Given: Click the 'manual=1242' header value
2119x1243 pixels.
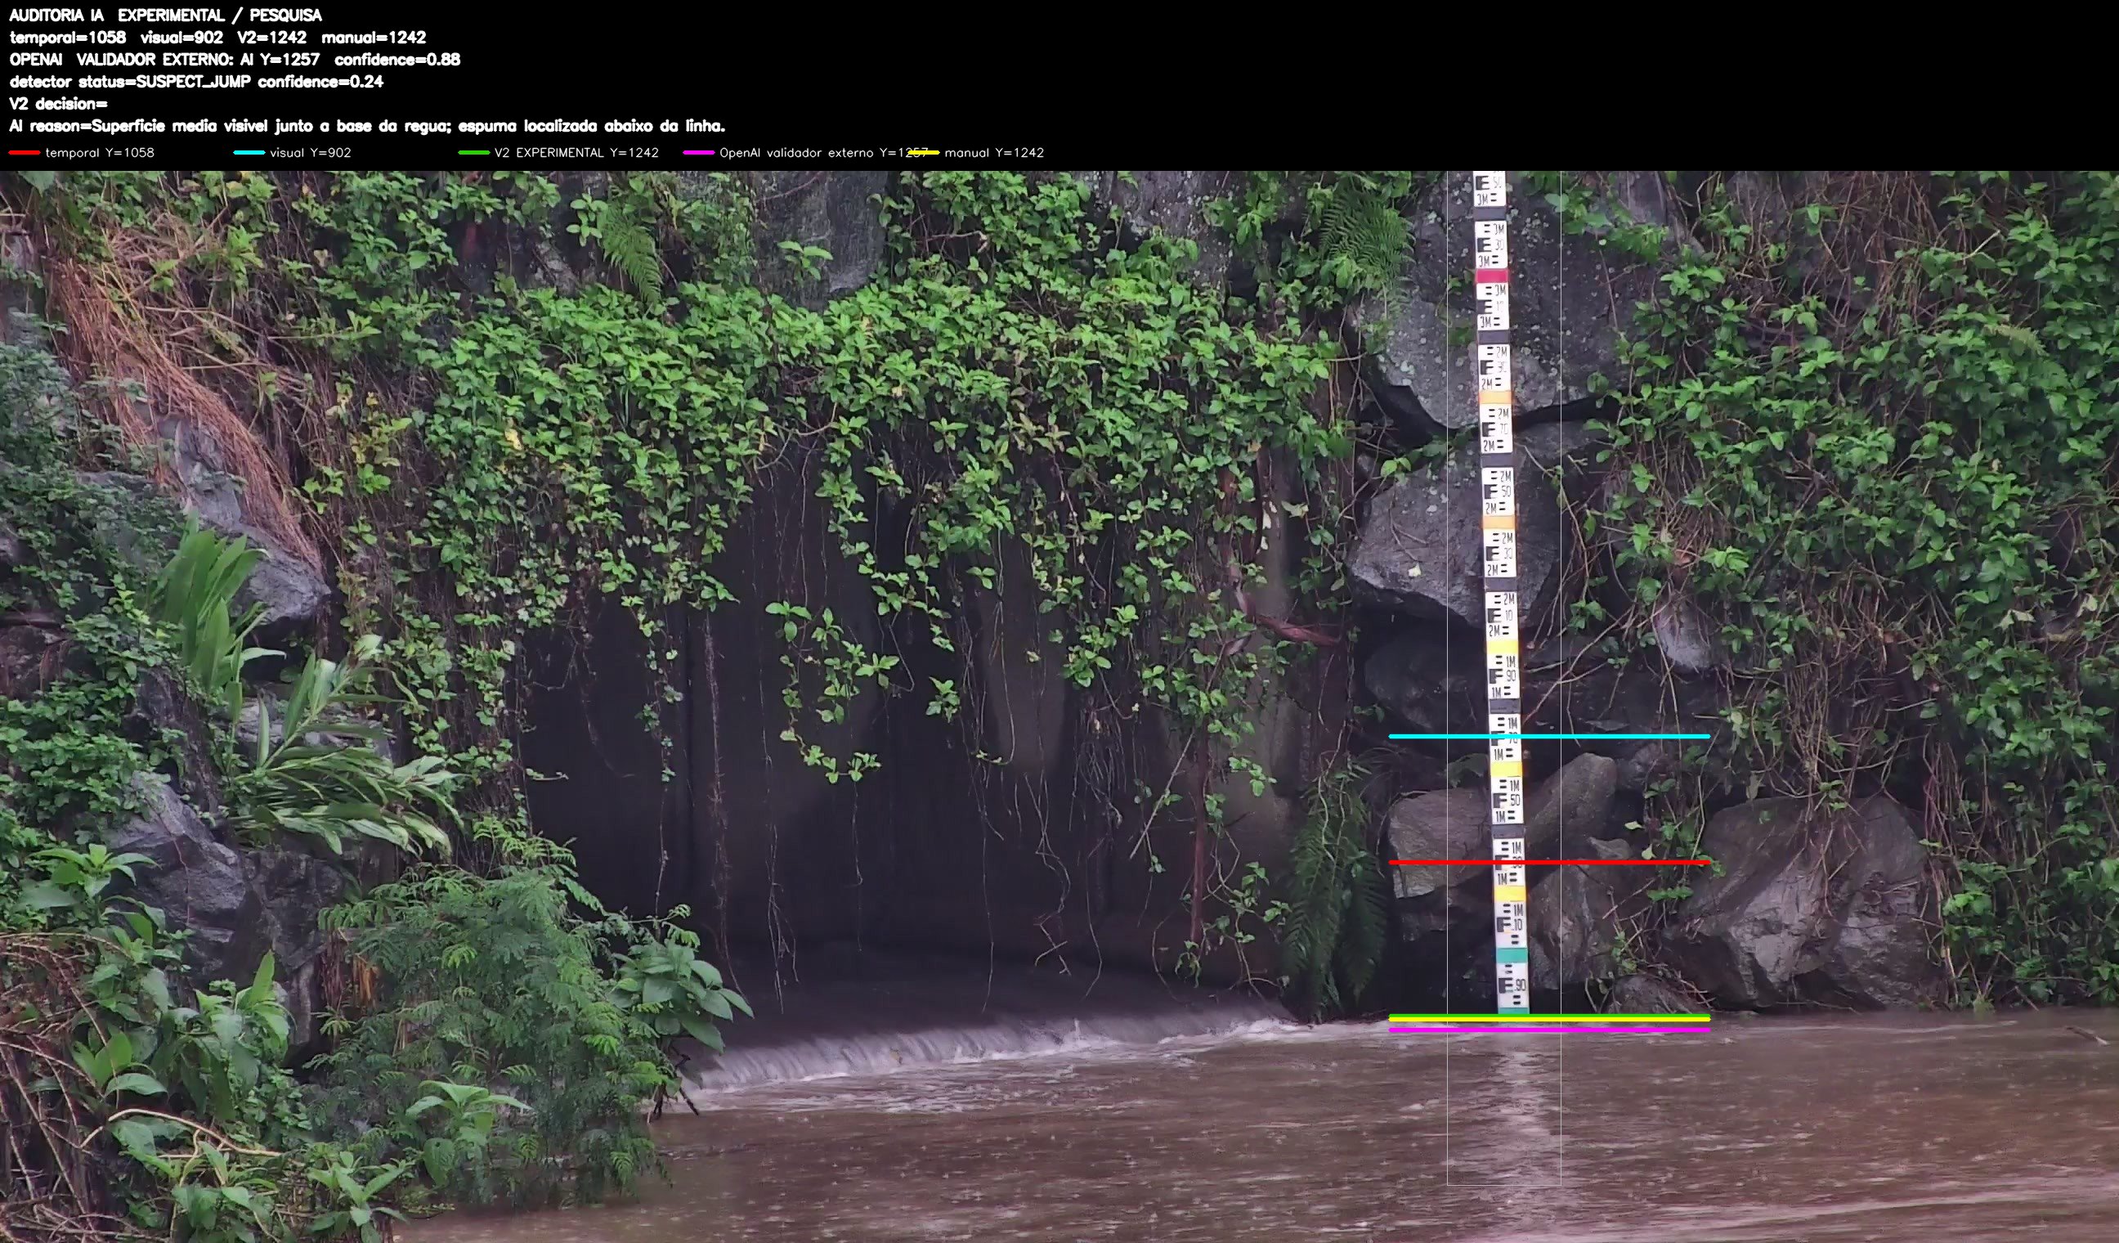Looking at the screenshot, I should click(x=374, y=37).
